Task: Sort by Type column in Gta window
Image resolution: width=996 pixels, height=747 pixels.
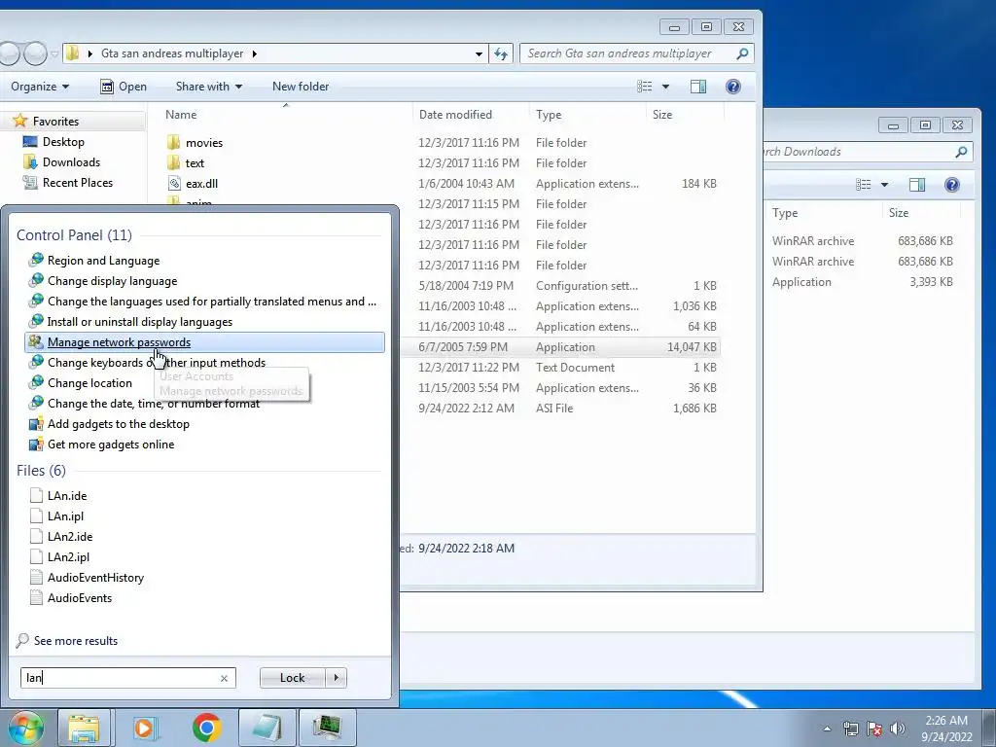Action: click(549, 115)
